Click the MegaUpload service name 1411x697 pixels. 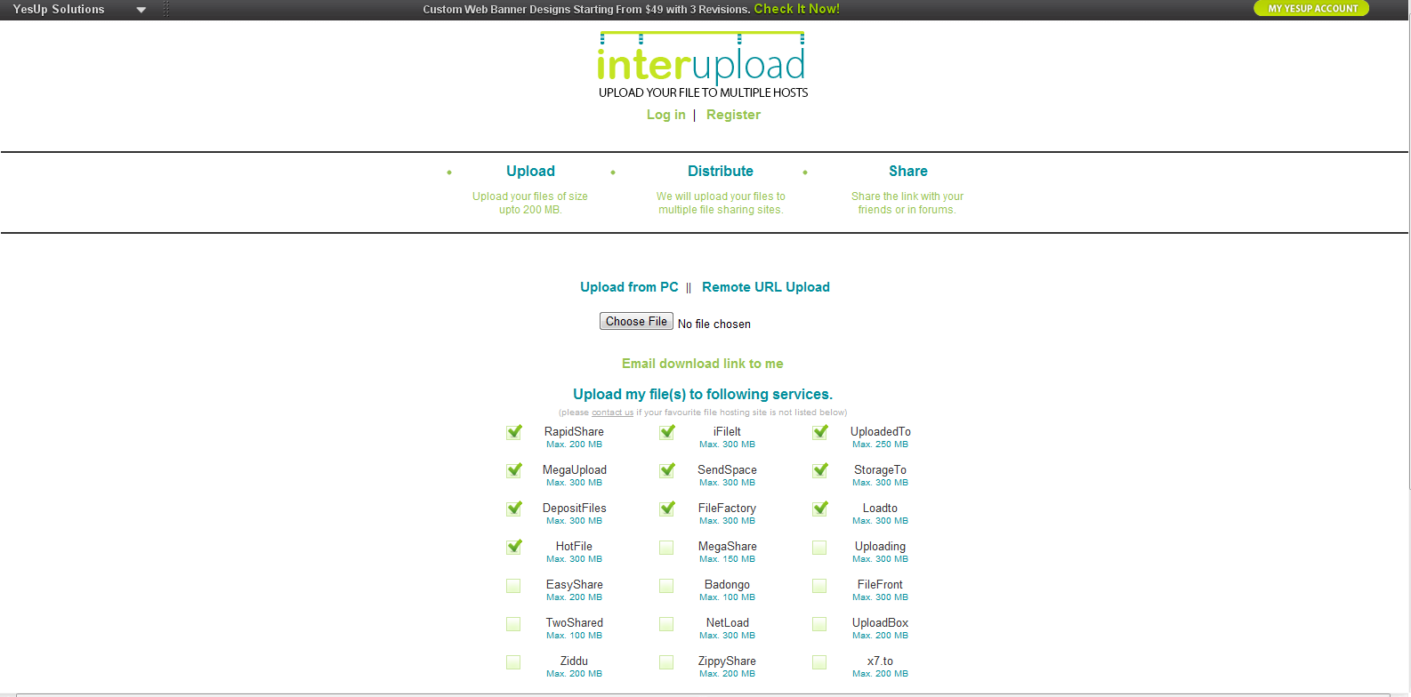click(574, 470)
